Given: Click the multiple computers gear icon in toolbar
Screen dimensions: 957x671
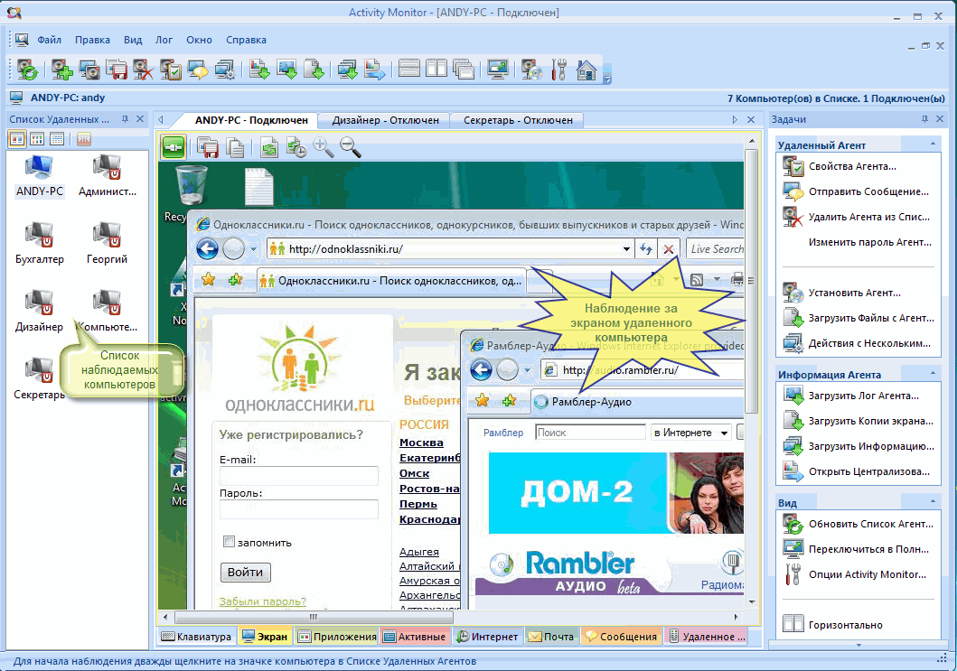Looking at the screenshot, I should tap(225, 70).
